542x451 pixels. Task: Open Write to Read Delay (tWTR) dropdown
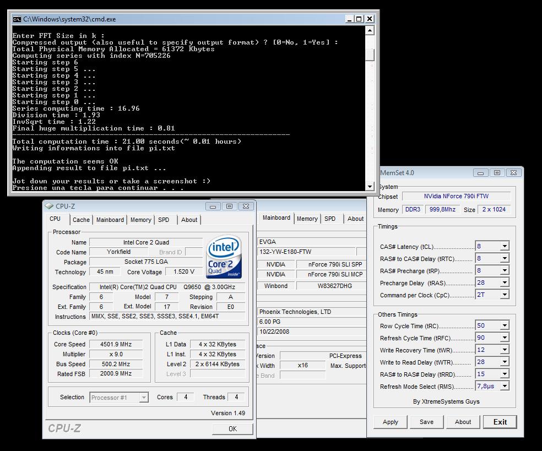(x=505, y=362)
